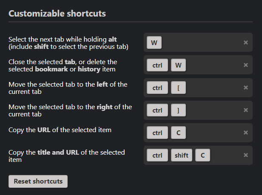The height and width of the screenshot is (195, 262).
Task: Click the ctrl key in close-tab shortcut
Action: pyautogui.click(x=157, y=65)
